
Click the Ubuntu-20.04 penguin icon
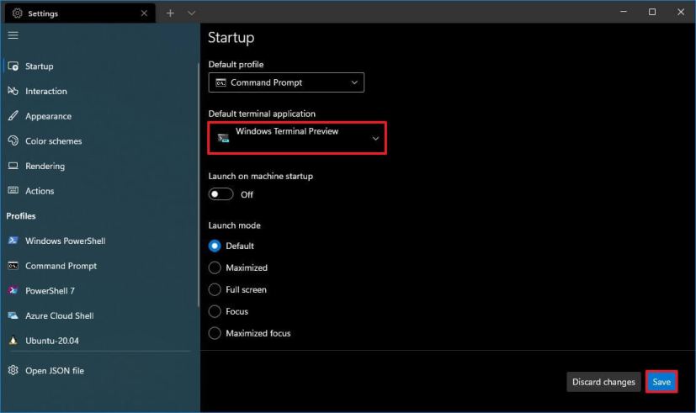tap(13, 341)
